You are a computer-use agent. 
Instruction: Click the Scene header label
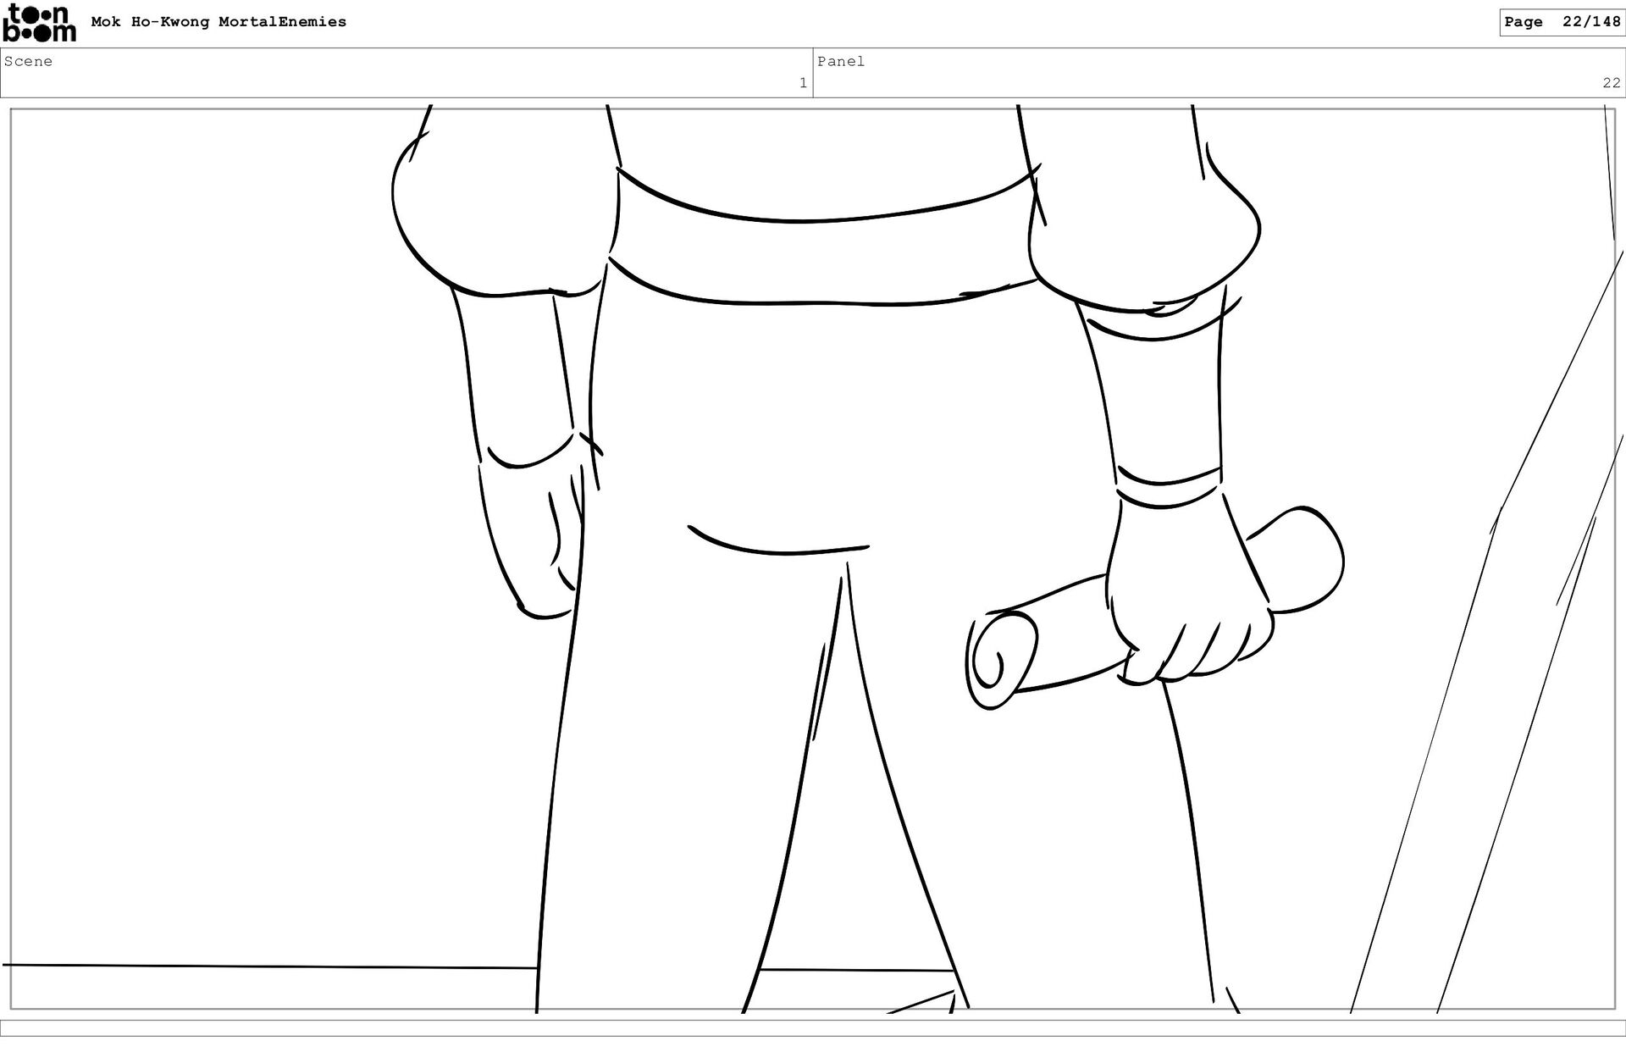click(28, 61)
